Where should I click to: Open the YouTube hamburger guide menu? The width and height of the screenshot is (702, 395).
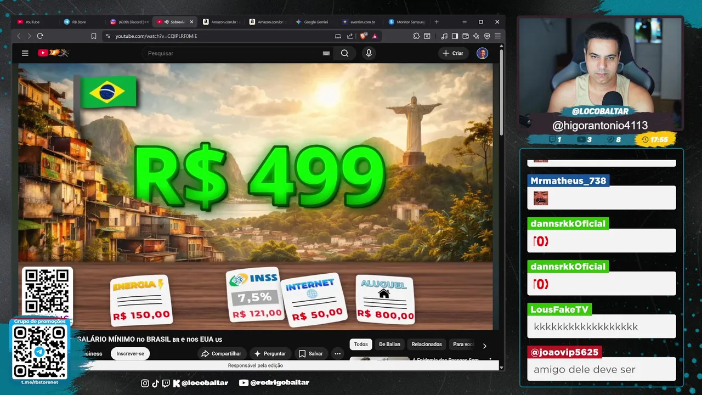[x=25, y=53]
